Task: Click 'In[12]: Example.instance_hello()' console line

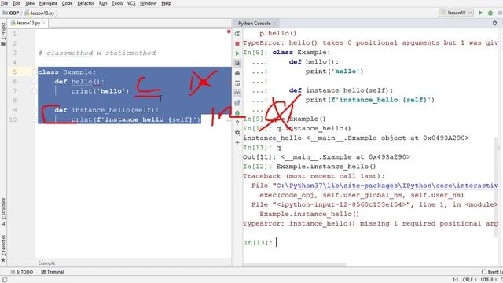Action: (310, 167)
